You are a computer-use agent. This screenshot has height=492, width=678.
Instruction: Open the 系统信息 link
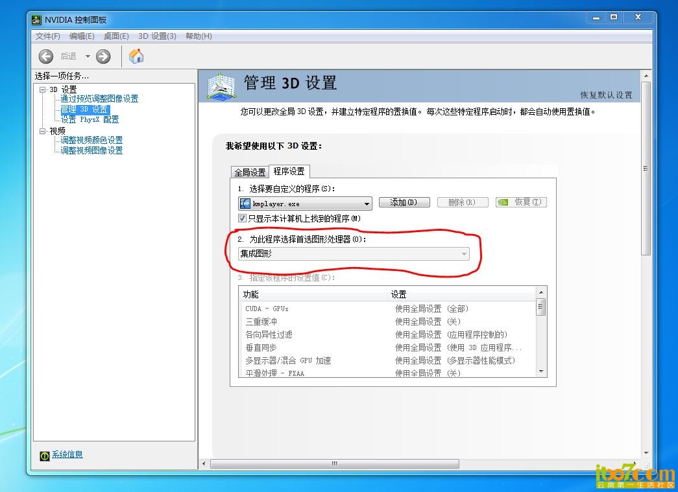(67, 454)
